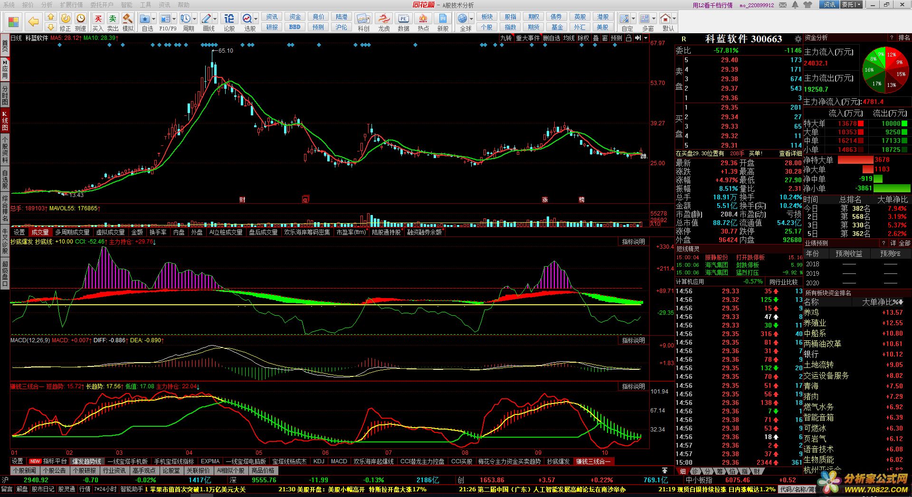The height and width of the screenshot is (497, 912).
Task: Open the 龙虎 dragon-tiger icon
Action: tap(383, 19)
